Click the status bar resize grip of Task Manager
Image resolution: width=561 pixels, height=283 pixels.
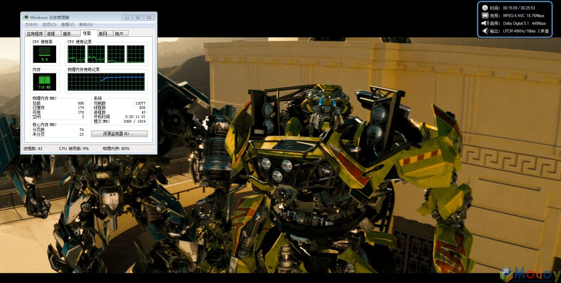pyautogui.click(x=153, y=150)
